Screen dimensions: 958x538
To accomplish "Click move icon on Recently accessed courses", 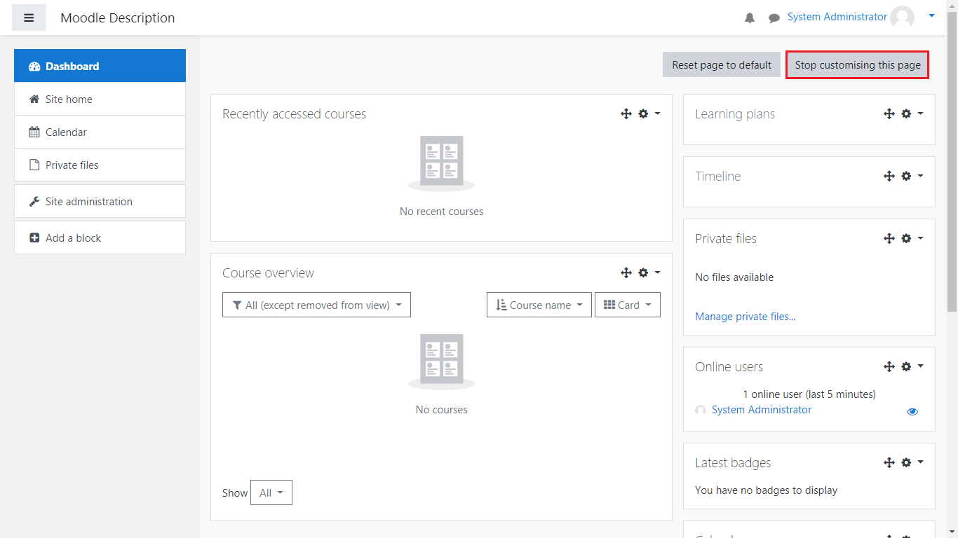I will pyautogui.click(x=626, y=113).
